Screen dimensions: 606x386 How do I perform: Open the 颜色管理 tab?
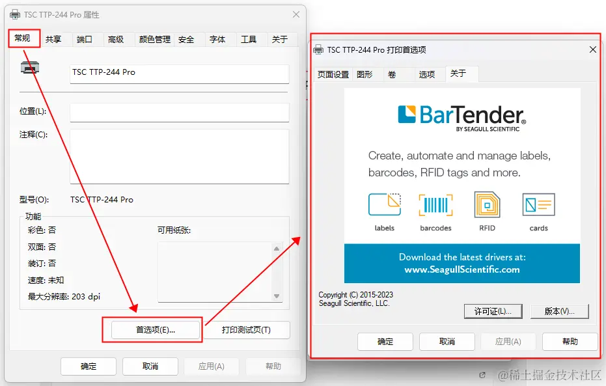pyautogui.click(x=155, y=40)
